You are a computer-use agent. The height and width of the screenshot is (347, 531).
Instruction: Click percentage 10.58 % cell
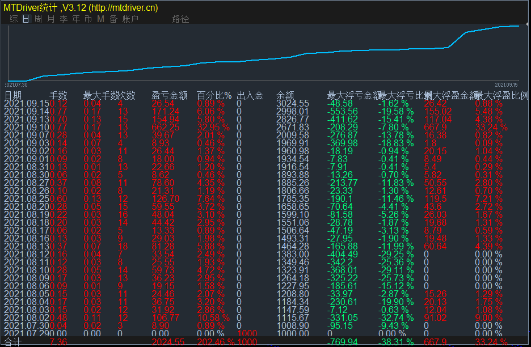tap(213, 318)
